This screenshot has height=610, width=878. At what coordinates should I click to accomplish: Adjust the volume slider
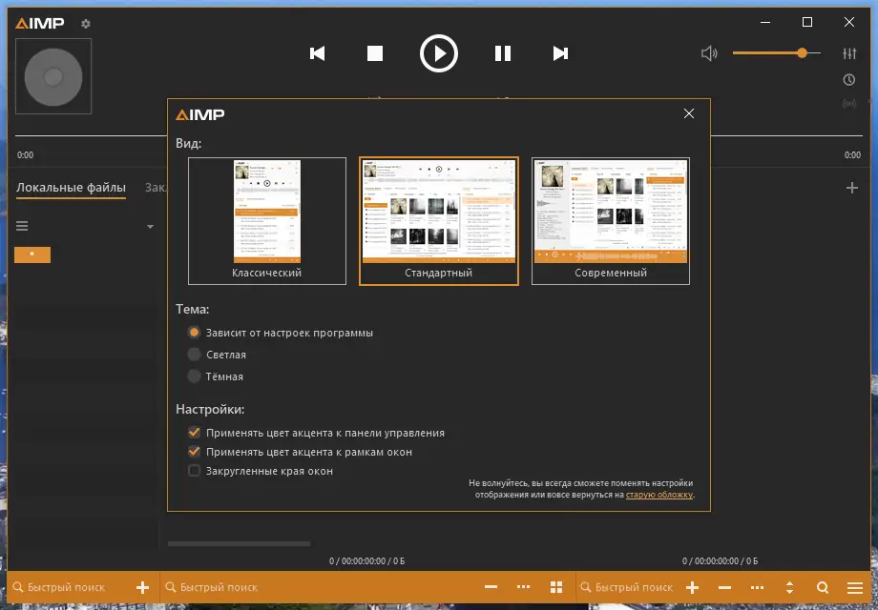click(x=776, y=53)
